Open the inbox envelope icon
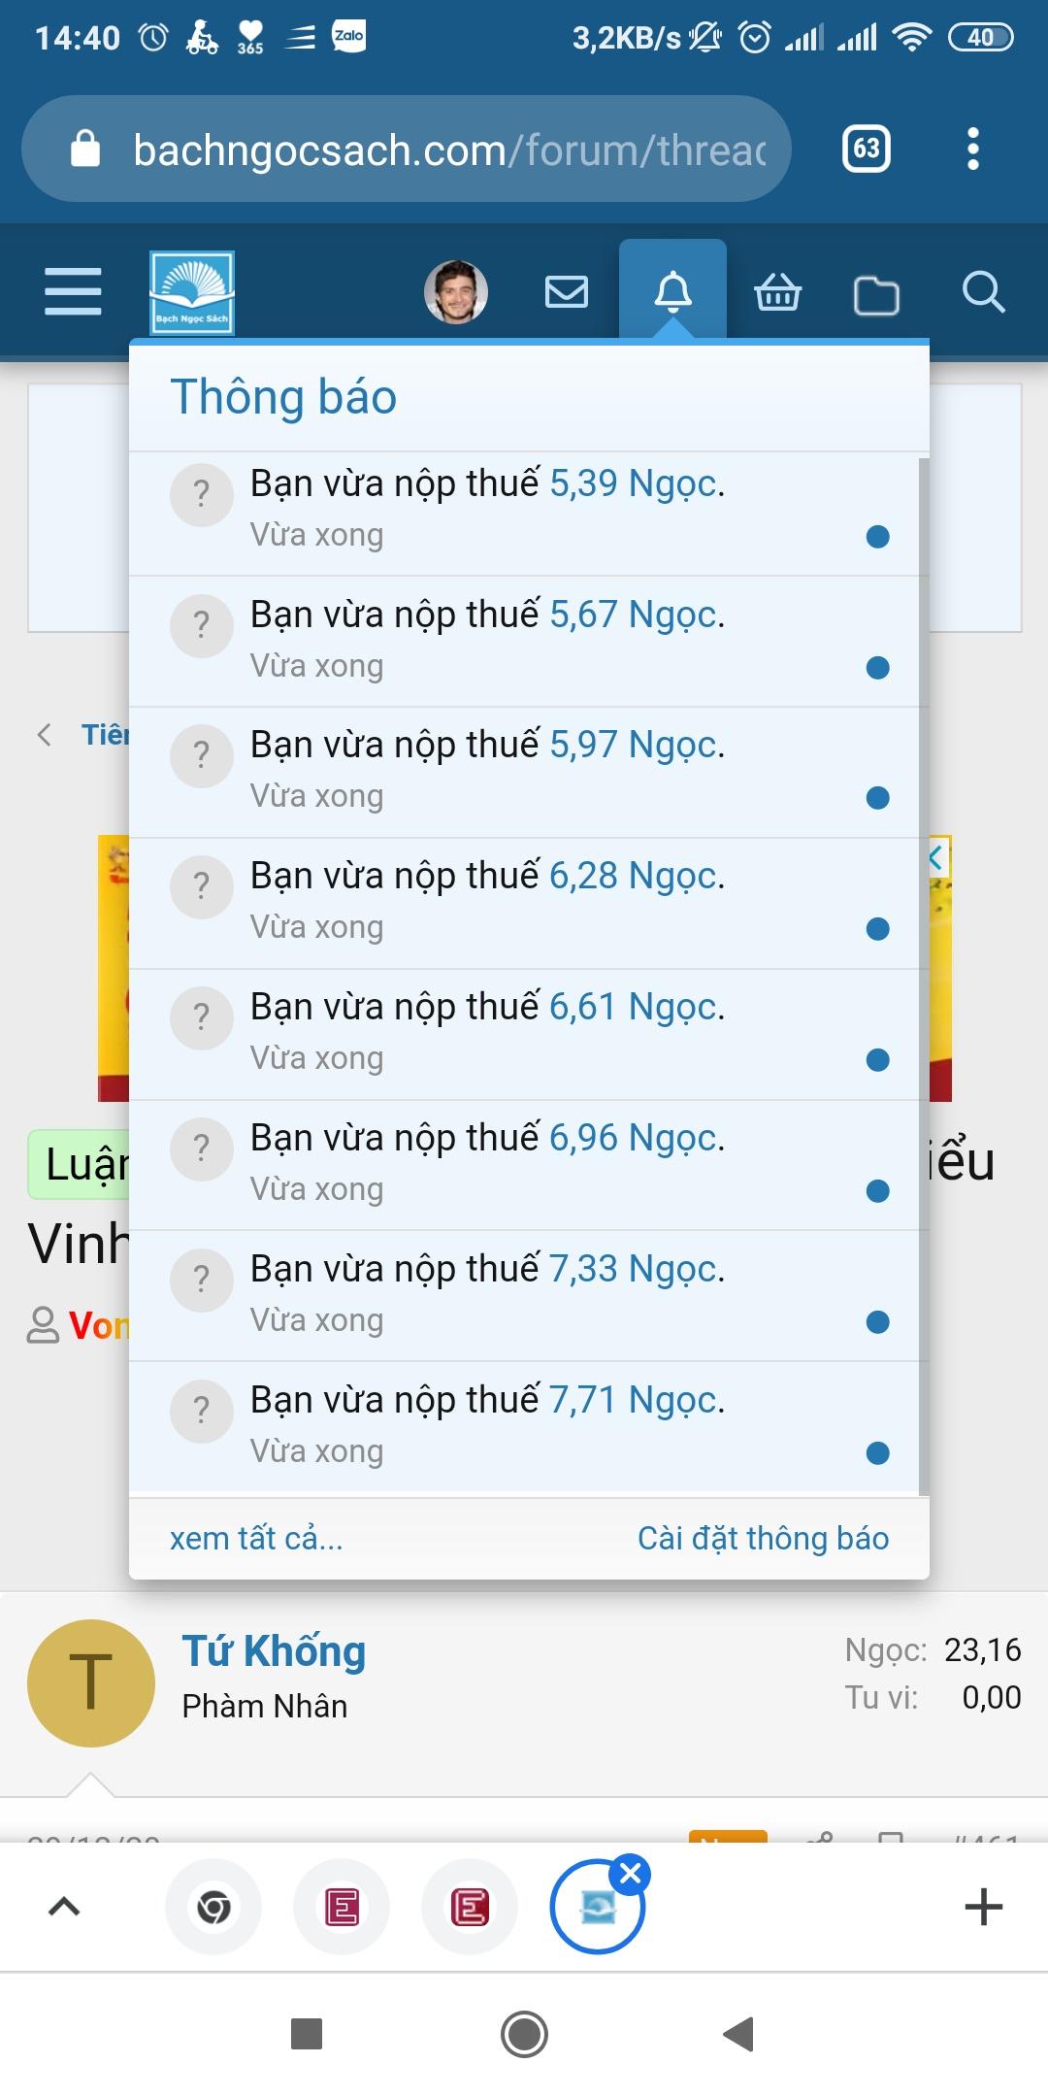This screenshot has width=1048, height=2097. [567, 291]
